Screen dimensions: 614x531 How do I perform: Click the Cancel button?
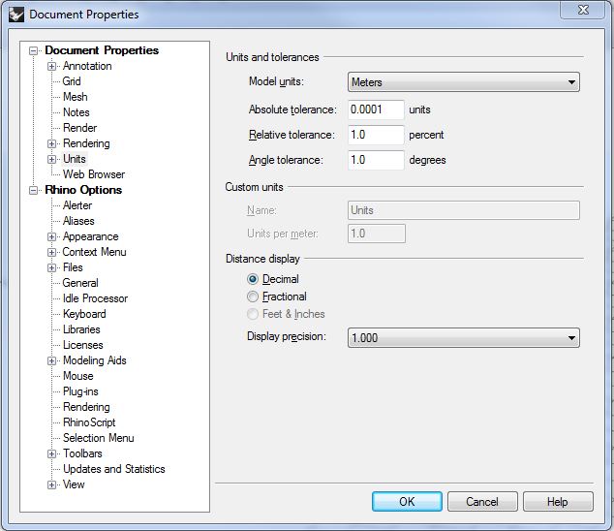click(x=482, y=502)
